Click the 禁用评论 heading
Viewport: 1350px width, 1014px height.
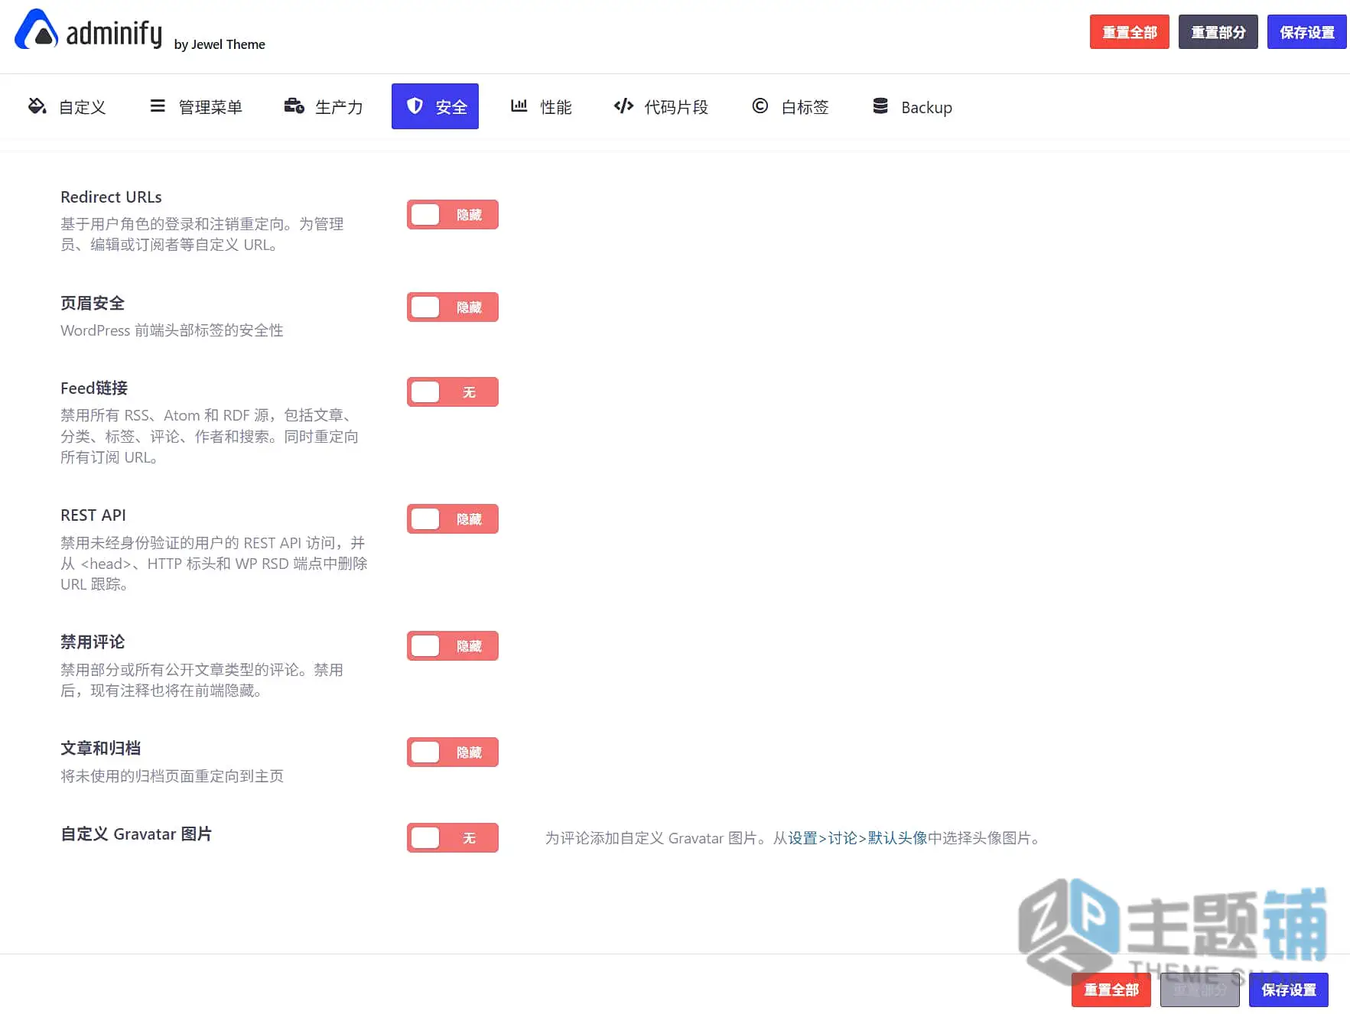pos(93,642)
